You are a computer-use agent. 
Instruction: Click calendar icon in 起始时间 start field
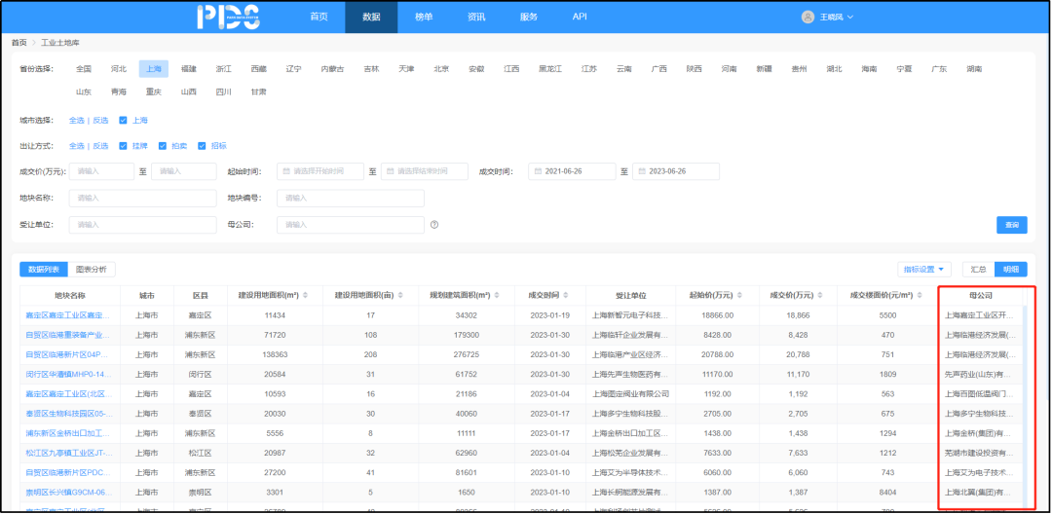(285, 171)
